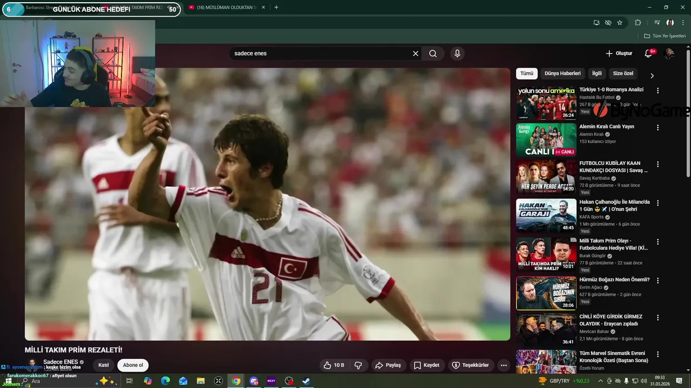Click the Teşekkürler thanks button
This screenshot has height=388, width=691.
click(x=470, y=365)
